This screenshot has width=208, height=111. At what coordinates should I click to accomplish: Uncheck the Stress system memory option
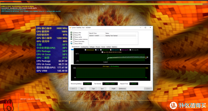74,39
